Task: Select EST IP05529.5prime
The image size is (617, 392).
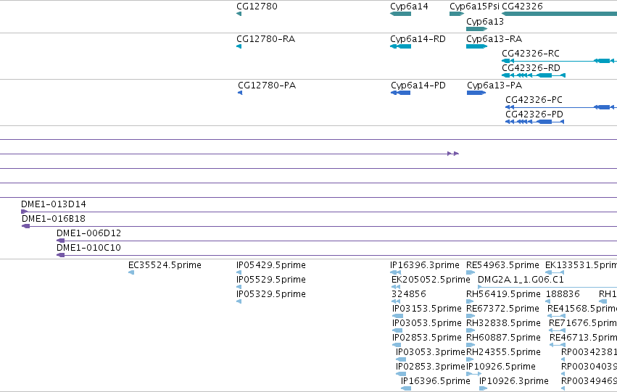Action: (270, 280)
